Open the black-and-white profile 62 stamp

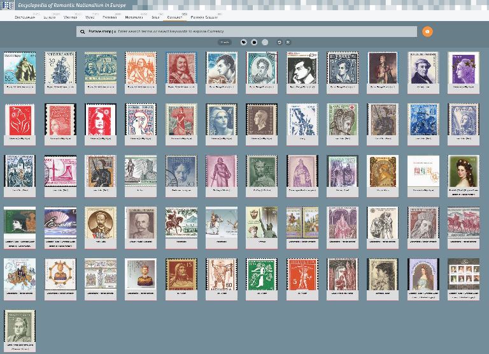point(302,68)
